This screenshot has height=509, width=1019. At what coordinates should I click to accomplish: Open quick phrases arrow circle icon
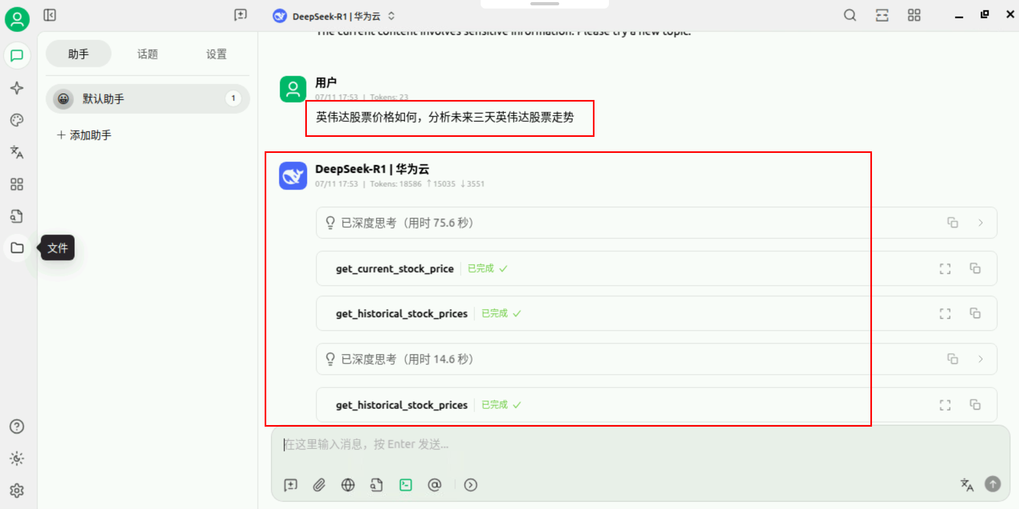coord(470,485)
